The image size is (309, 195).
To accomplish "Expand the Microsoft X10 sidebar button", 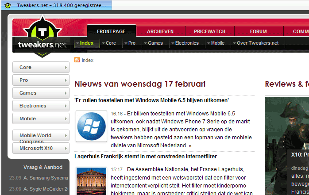I will (41, 148).
